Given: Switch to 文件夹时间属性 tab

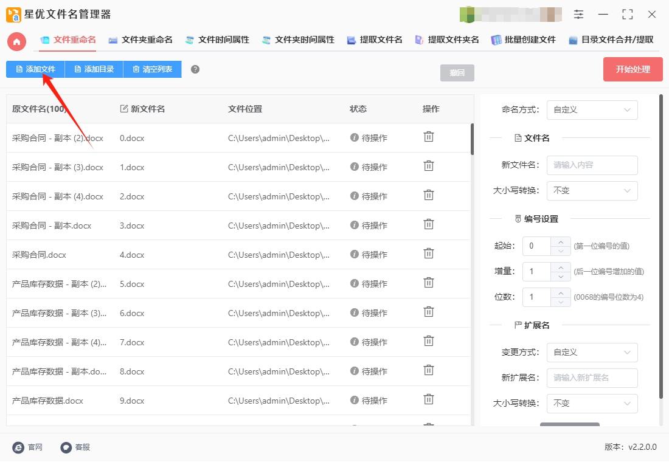Looking at the screenshot, I should (298, 40).
